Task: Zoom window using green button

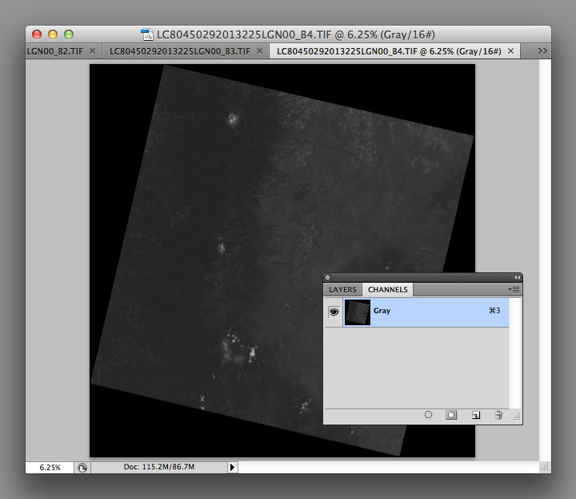Action: pos(69,34)
